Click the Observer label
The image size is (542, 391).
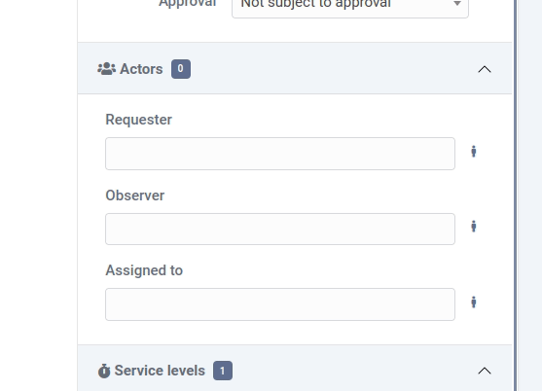coord(135,195)
